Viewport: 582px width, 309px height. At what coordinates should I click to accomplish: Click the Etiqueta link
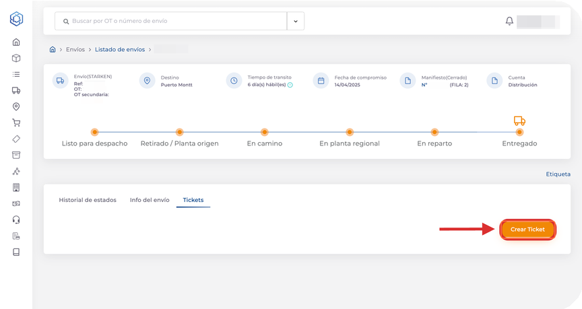pos(558,174)
